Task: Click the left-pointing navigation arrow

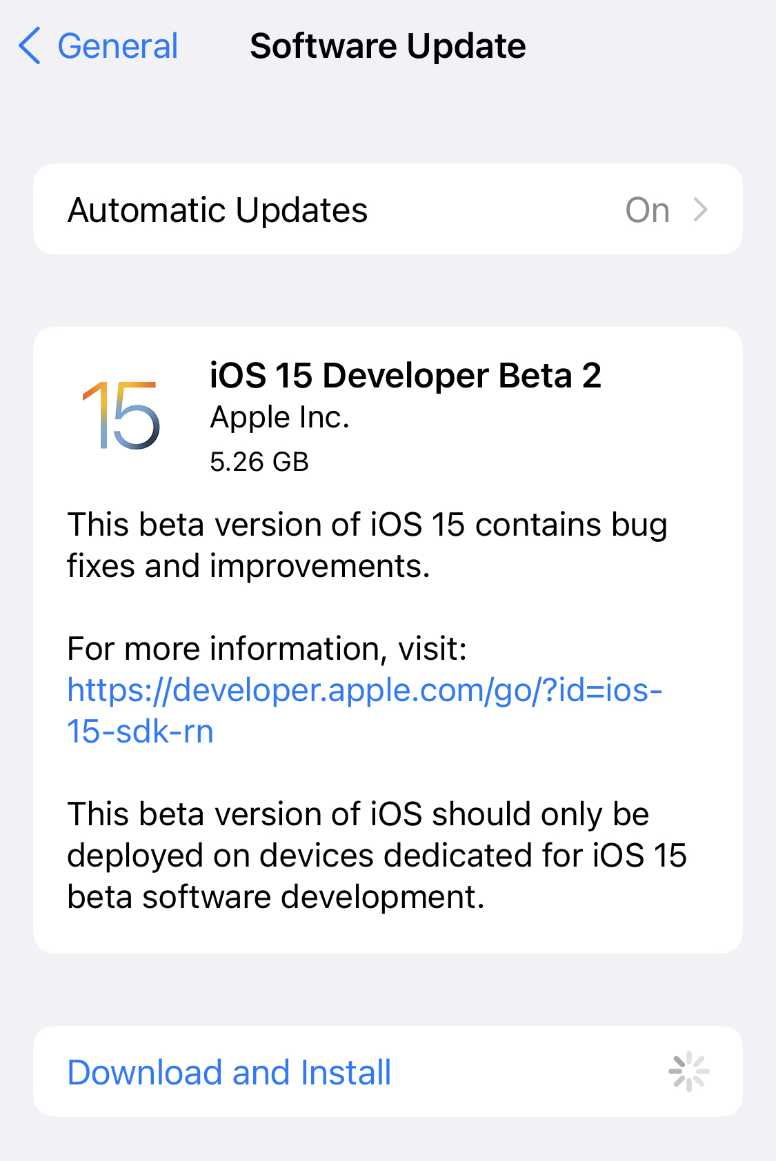Action: pyautogui.click(x=30, y=46)
